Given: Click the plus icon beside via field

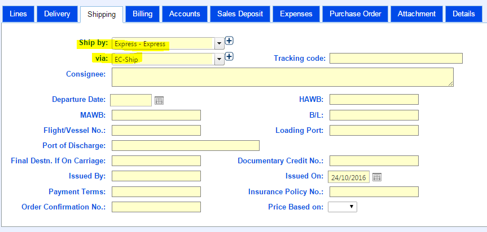Looking at the screenshot, I should pyautogui.click(x=229, y=56).
